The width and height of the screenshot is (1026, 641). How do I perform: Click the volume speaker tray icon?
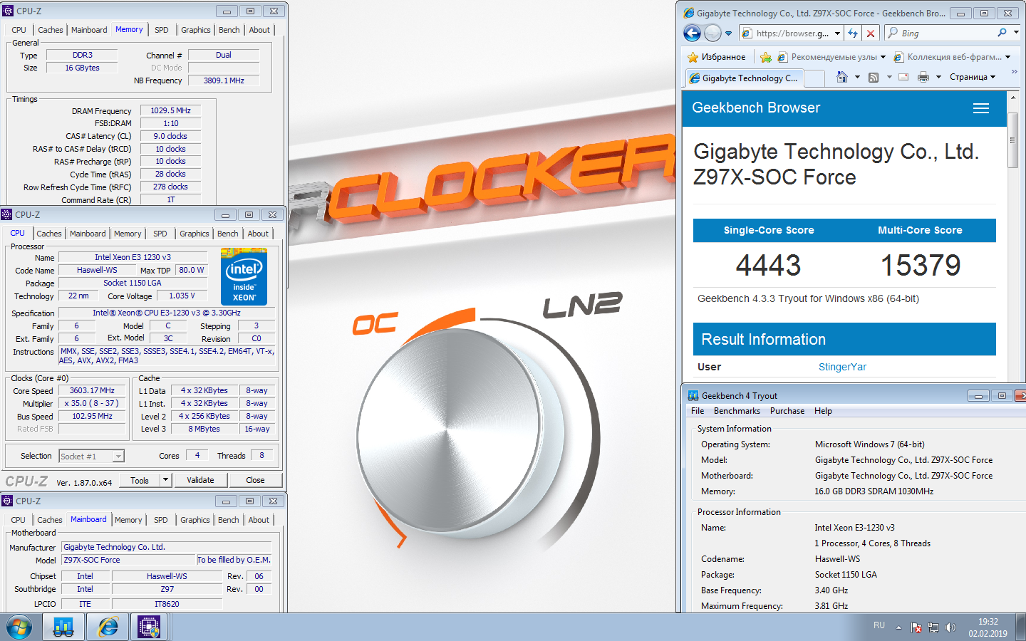(950, 627)
